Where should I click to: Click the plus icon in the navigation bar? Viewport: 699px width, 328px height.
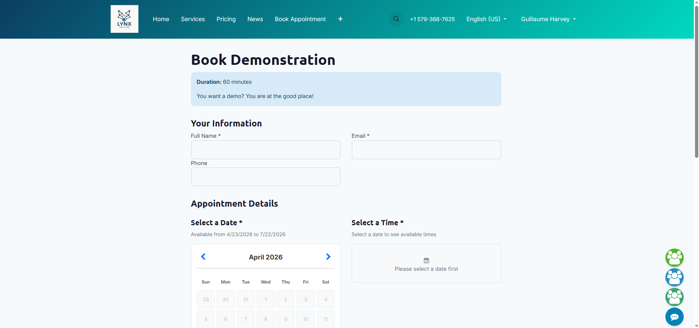(x=340, y=19)
